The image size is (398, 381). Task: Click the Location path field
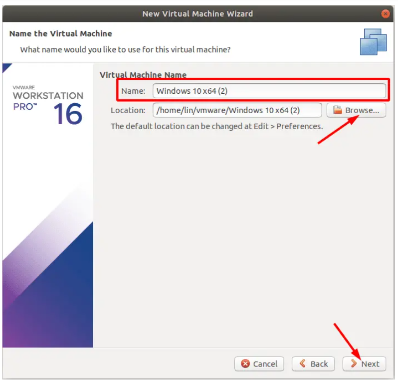coord(237,110)
